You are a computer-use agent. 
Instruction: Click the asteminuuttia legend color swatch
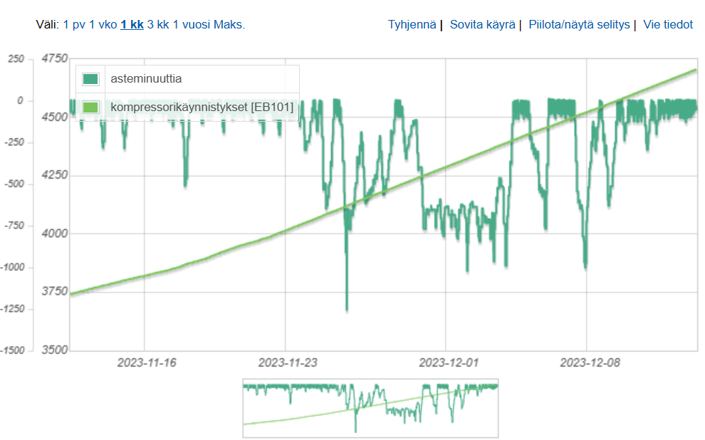[x=90, y=78]
